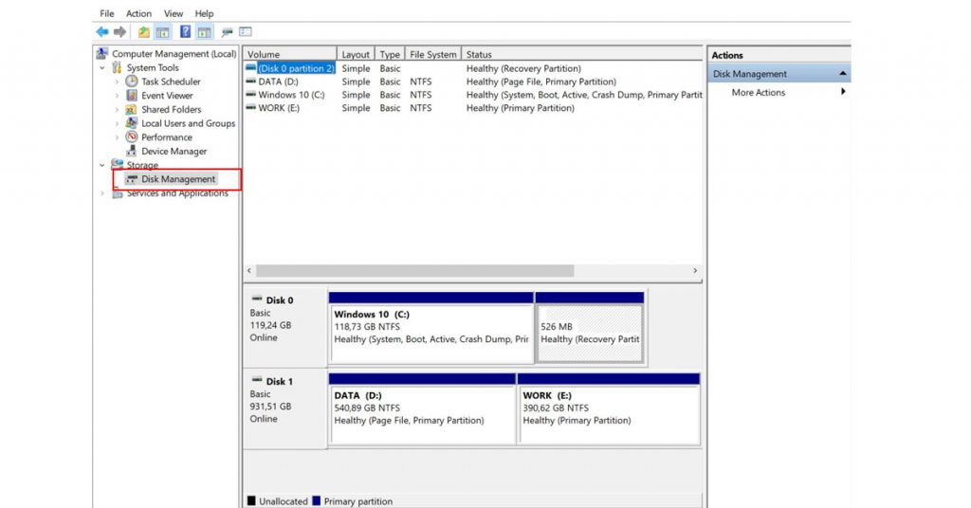Viewport: 971px width, 508px height.
Task: Click the Forward arrow toolbar icon
Action: point(120,31)
